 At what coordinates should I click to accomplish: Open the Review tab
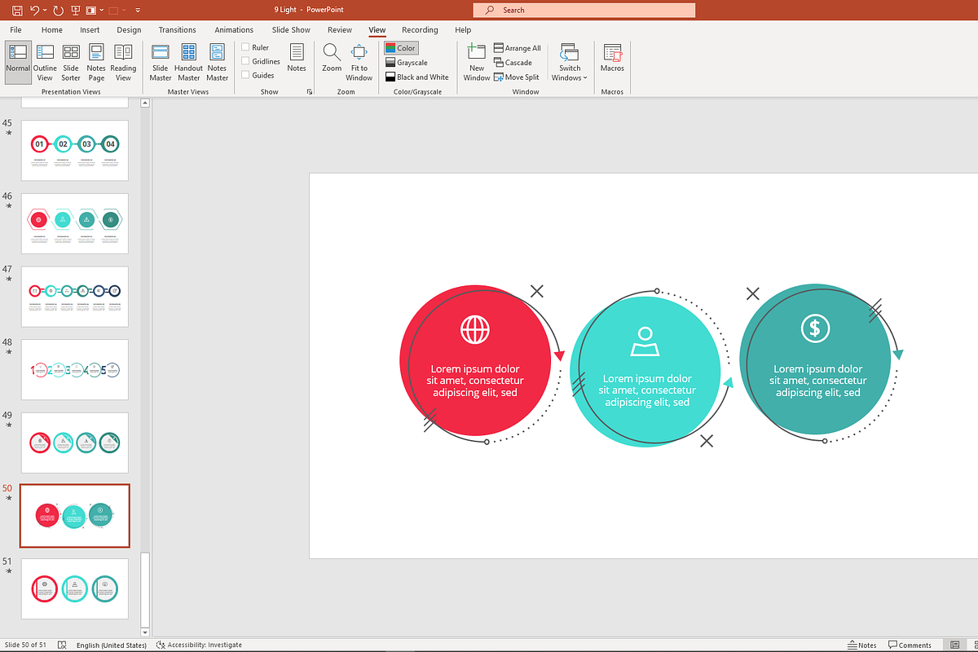pos(340,30)
